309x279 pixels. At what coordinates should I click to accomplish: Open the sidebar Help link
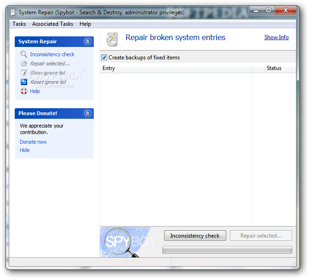(x=34, y=91)
